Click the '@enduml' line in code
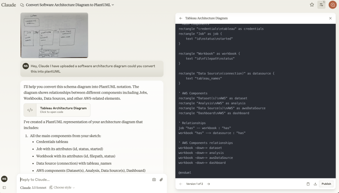The width and height of the screenshot is (339, 193). click(185, 173)
